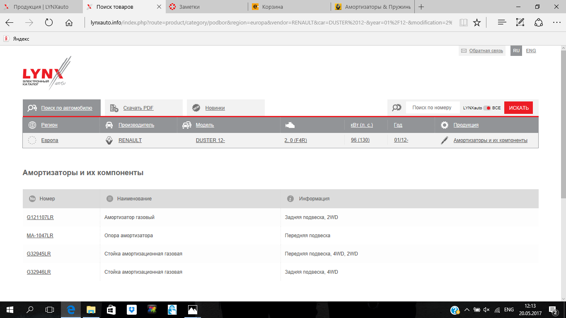
Task: Open the part G32946LR link
Action: [39, 272]
